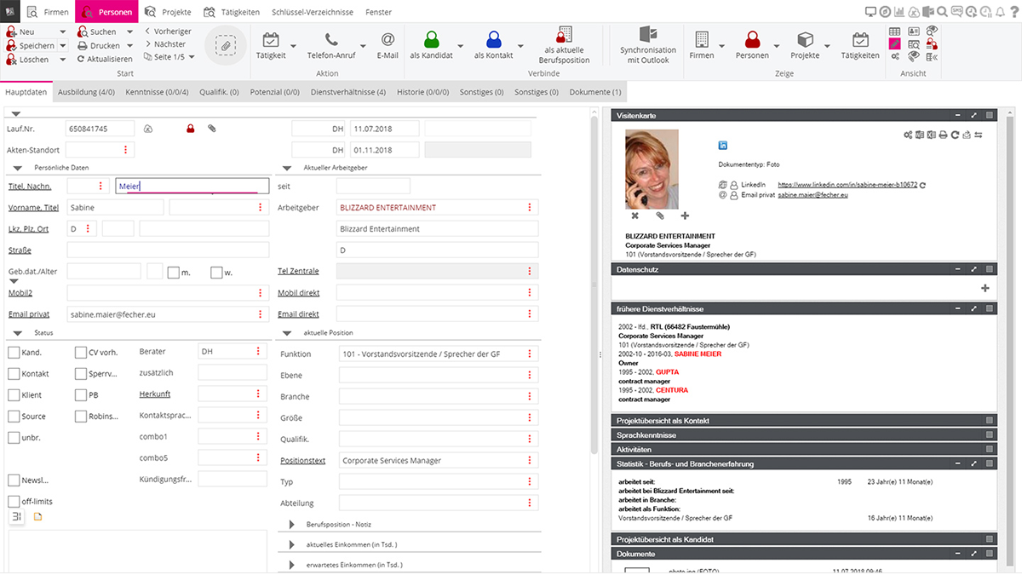Viewport: 1022px width, 575px height.
Task: Click the Speichern button
Action: [x=31, y=45]
